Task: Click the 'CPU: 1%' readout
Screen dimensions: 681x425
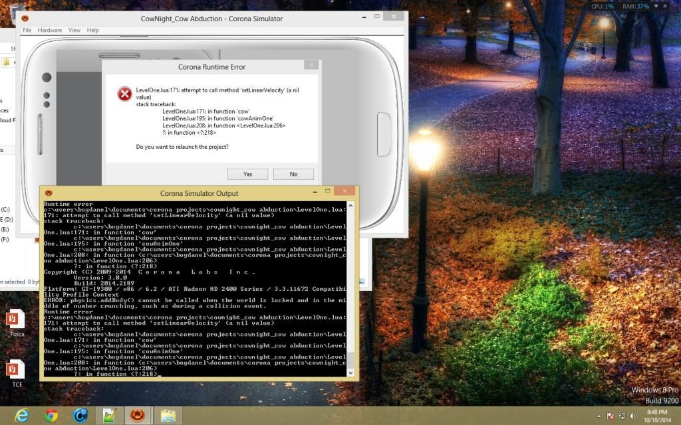Action: 603,7
